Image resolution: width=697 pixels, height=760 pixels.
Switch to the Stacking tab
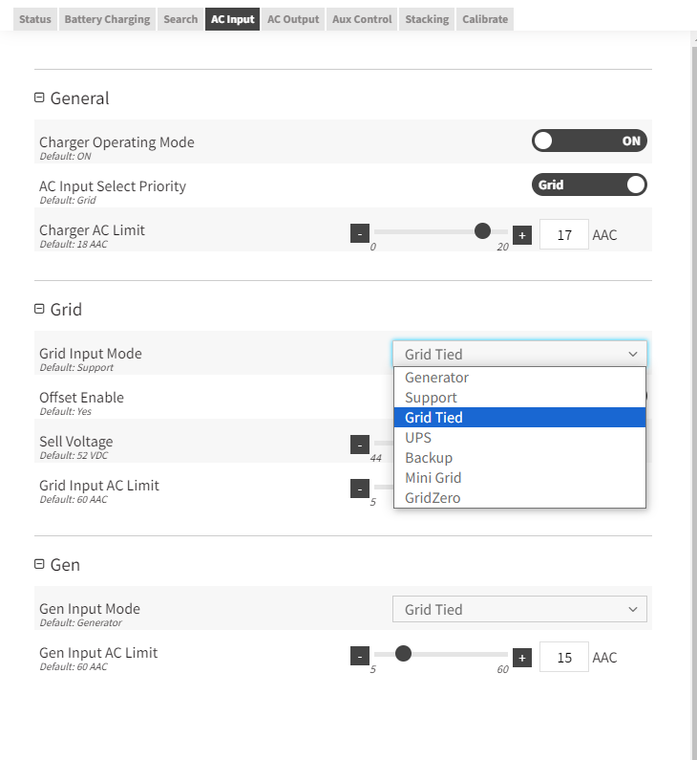pos(427,19)
